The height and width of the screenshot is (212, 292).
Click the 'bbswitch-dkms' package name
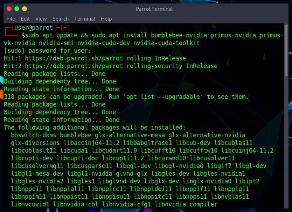[34, 135]
